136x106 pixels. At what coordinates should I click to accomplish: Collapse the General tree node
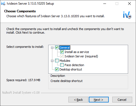pos(52,48)
